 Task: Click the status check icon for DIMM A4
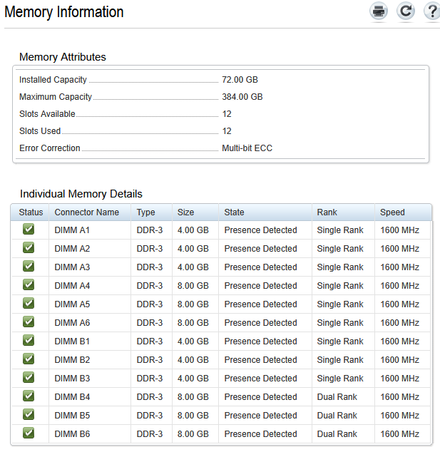coord(29,285)
